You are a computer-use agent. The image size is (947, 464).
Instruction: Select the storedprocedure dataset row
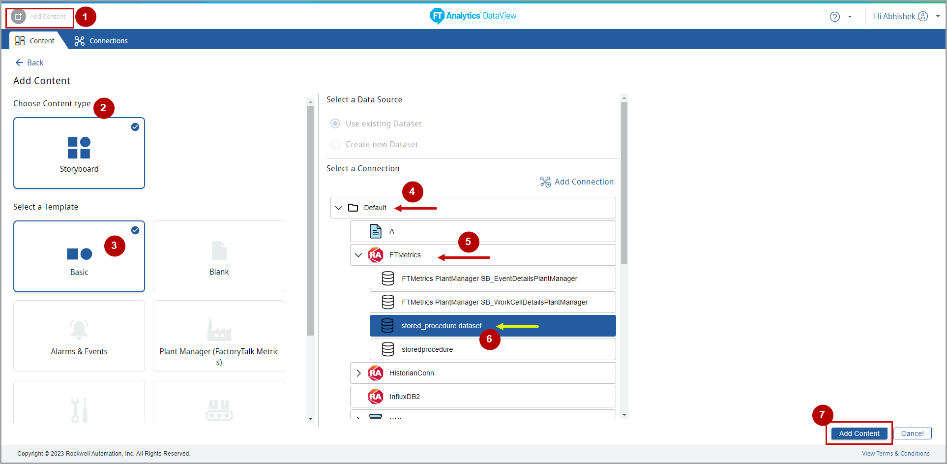pos(493,349)
